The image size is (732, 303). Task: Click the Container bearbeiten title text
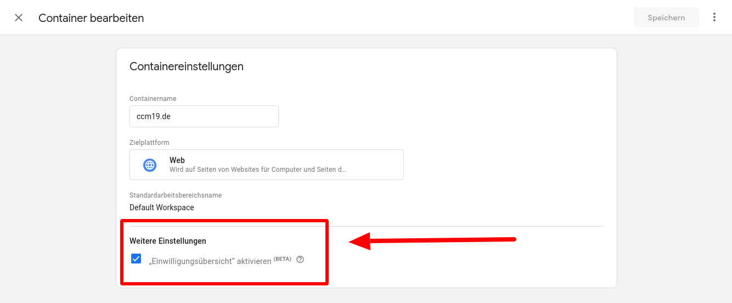[91, 18]
